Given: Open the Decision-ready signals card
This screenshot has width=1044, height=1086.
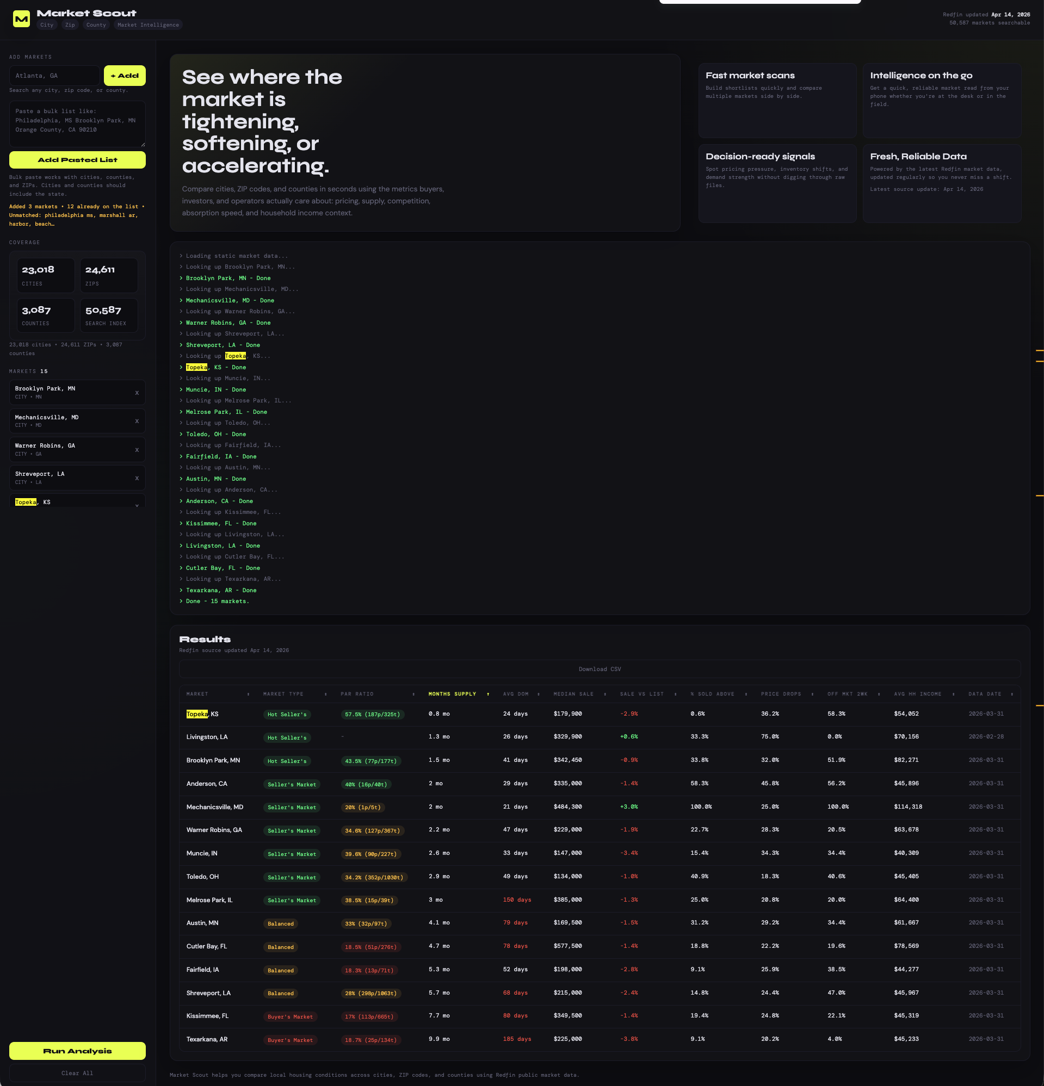Looking at the screenshot, I should click(777, 183).
